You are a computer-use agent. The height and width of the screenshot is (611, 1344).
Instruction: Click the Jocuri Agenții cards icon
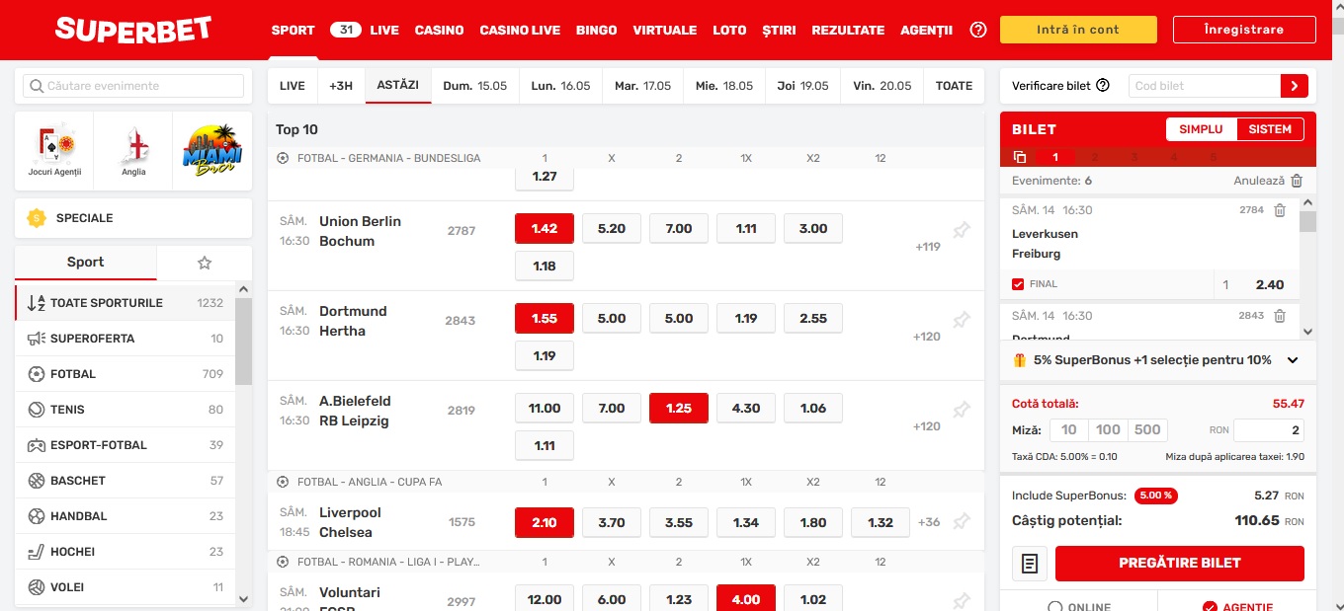pos(54,145)
